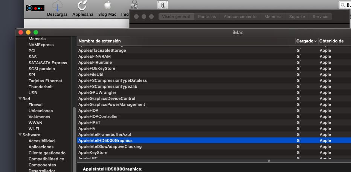Select SPI in the sidebar

[32, 75]
